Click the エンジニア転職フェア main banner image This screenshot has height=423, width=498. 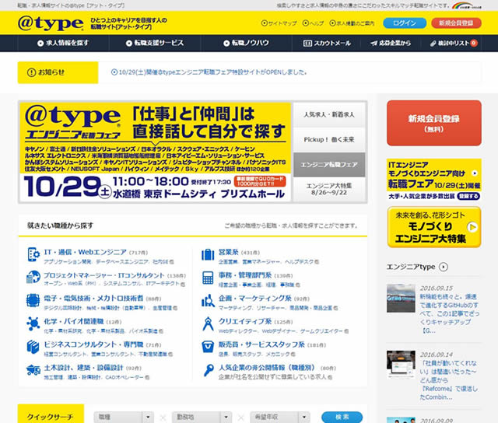pos(156,152)
